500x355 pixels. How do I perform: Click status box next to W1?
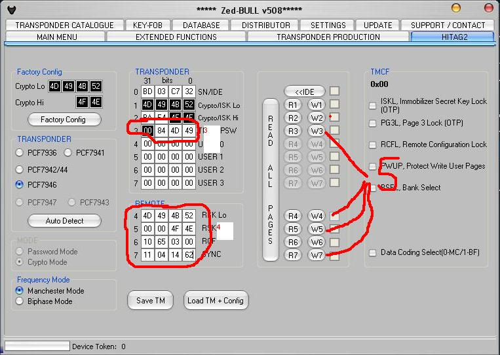point(334,104)
